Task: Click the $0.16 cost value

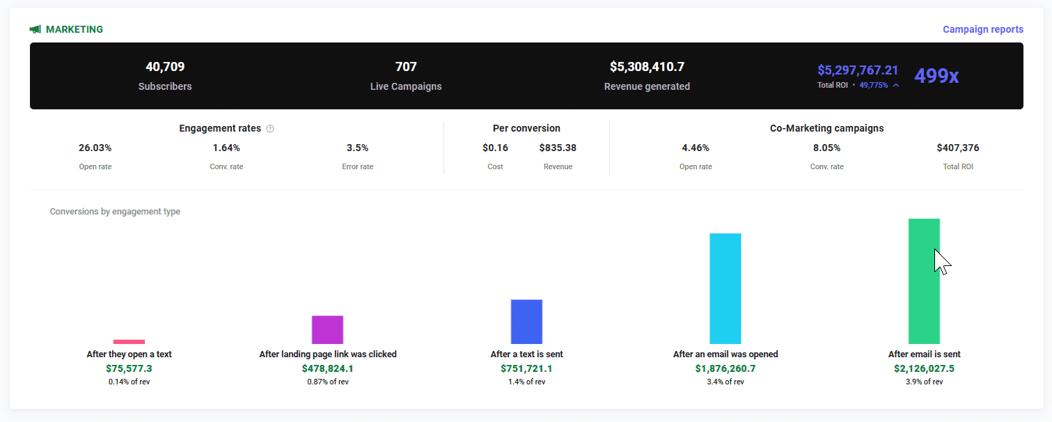Action: (x=495, y=148)
